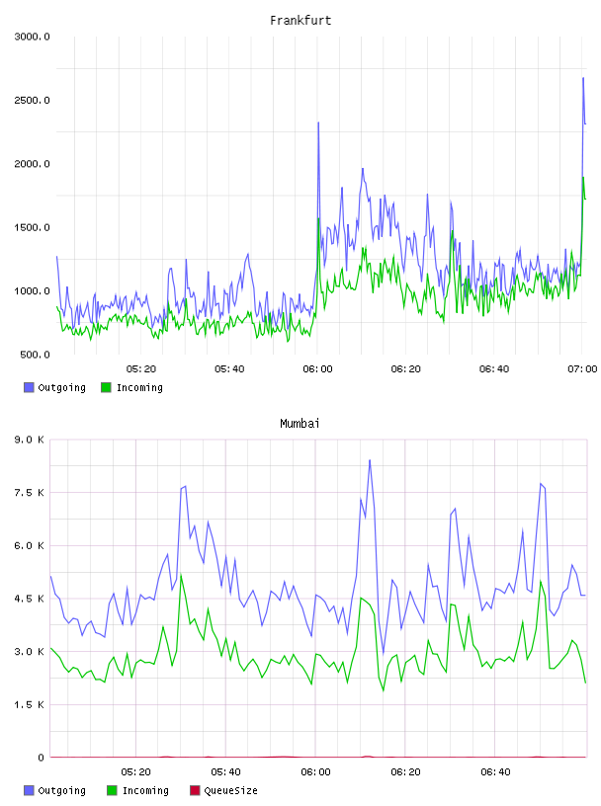
Task: Click the 06:00 time label on Frankfurt chart
Action: point(317,369)
